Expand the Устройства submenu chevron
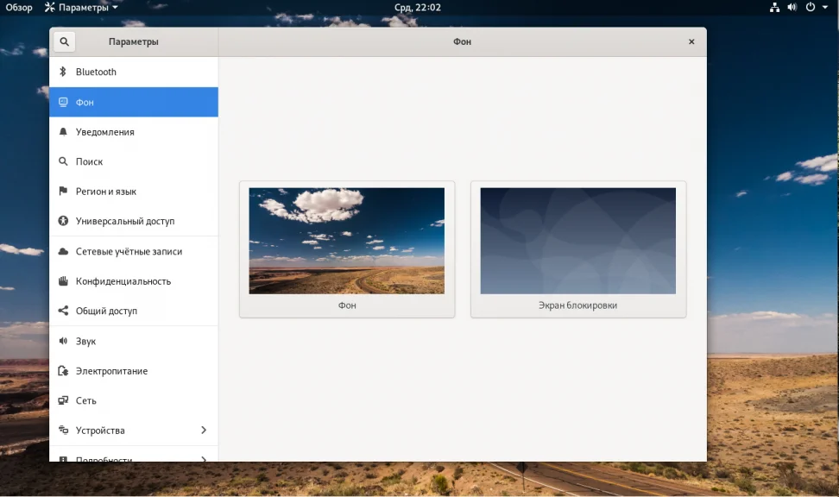The height and width of the screenshot is (497, 839). point(204,430)
